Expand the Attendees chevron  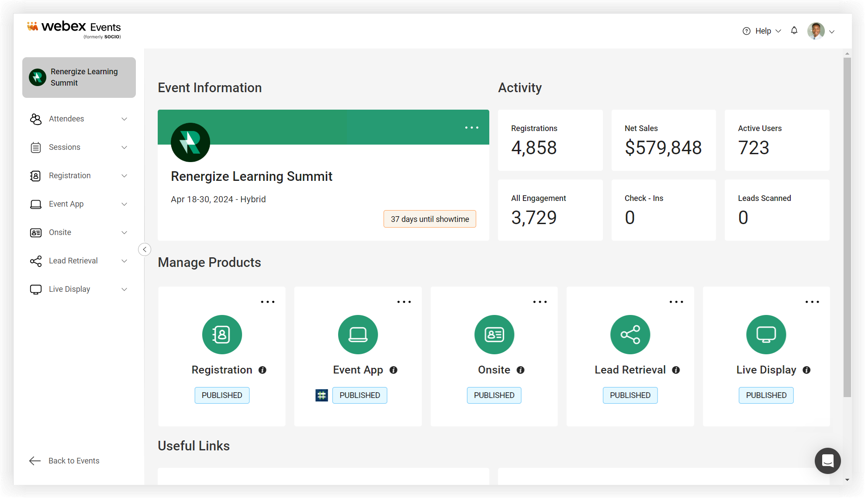[x=124, y=119]
